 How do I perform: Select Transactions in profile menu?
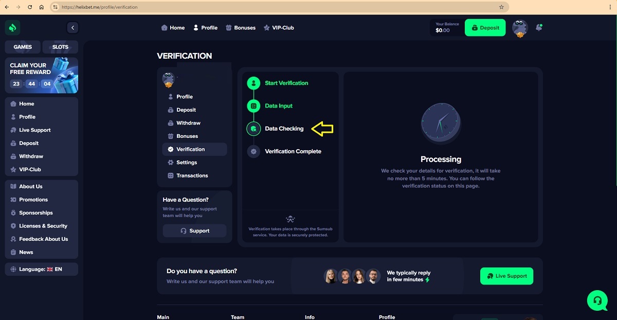[192, 175]
